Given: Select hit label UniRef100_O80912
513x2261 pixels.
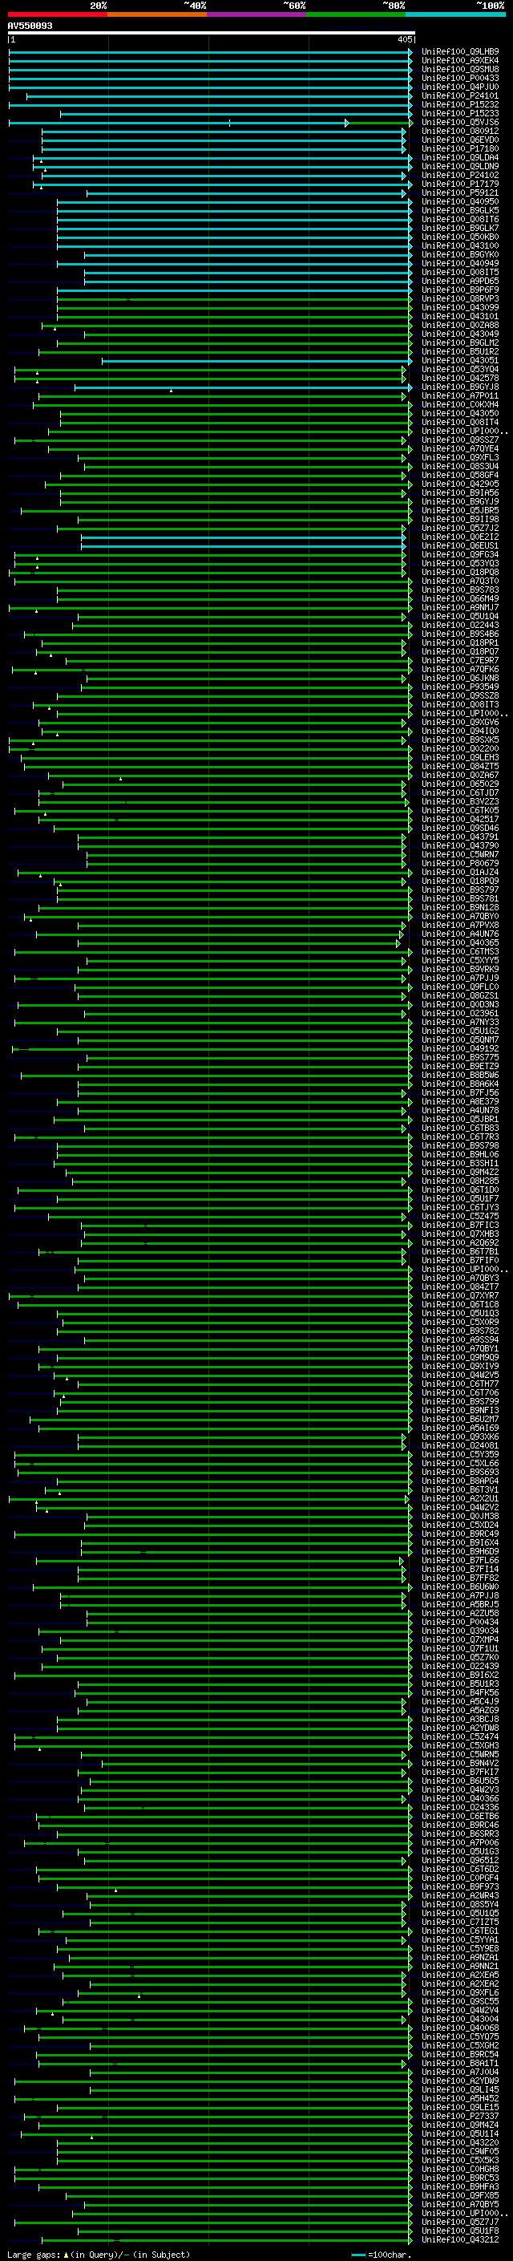Looking at the screenshot, I should (460, 131).
